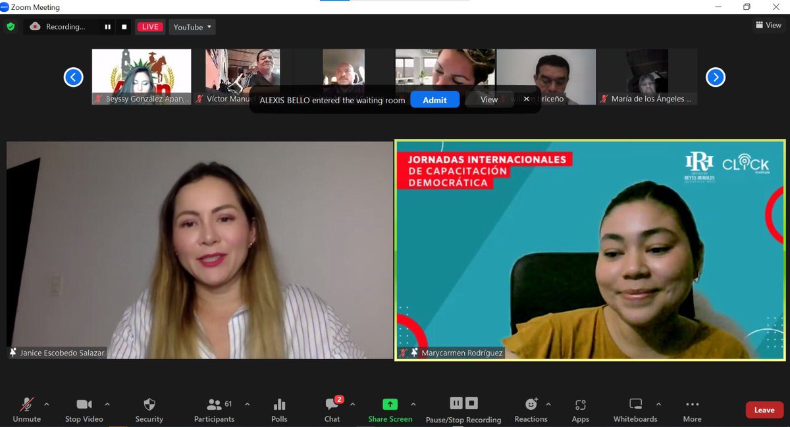Unmute the microphone
This screenshot has height=427, width=790.
26,410
